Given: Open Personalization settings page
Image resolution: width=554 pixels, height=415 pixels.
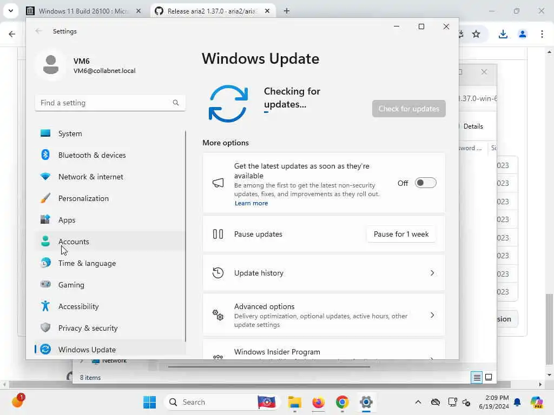Looking at the screenshot, I should (x=110, y=198).
